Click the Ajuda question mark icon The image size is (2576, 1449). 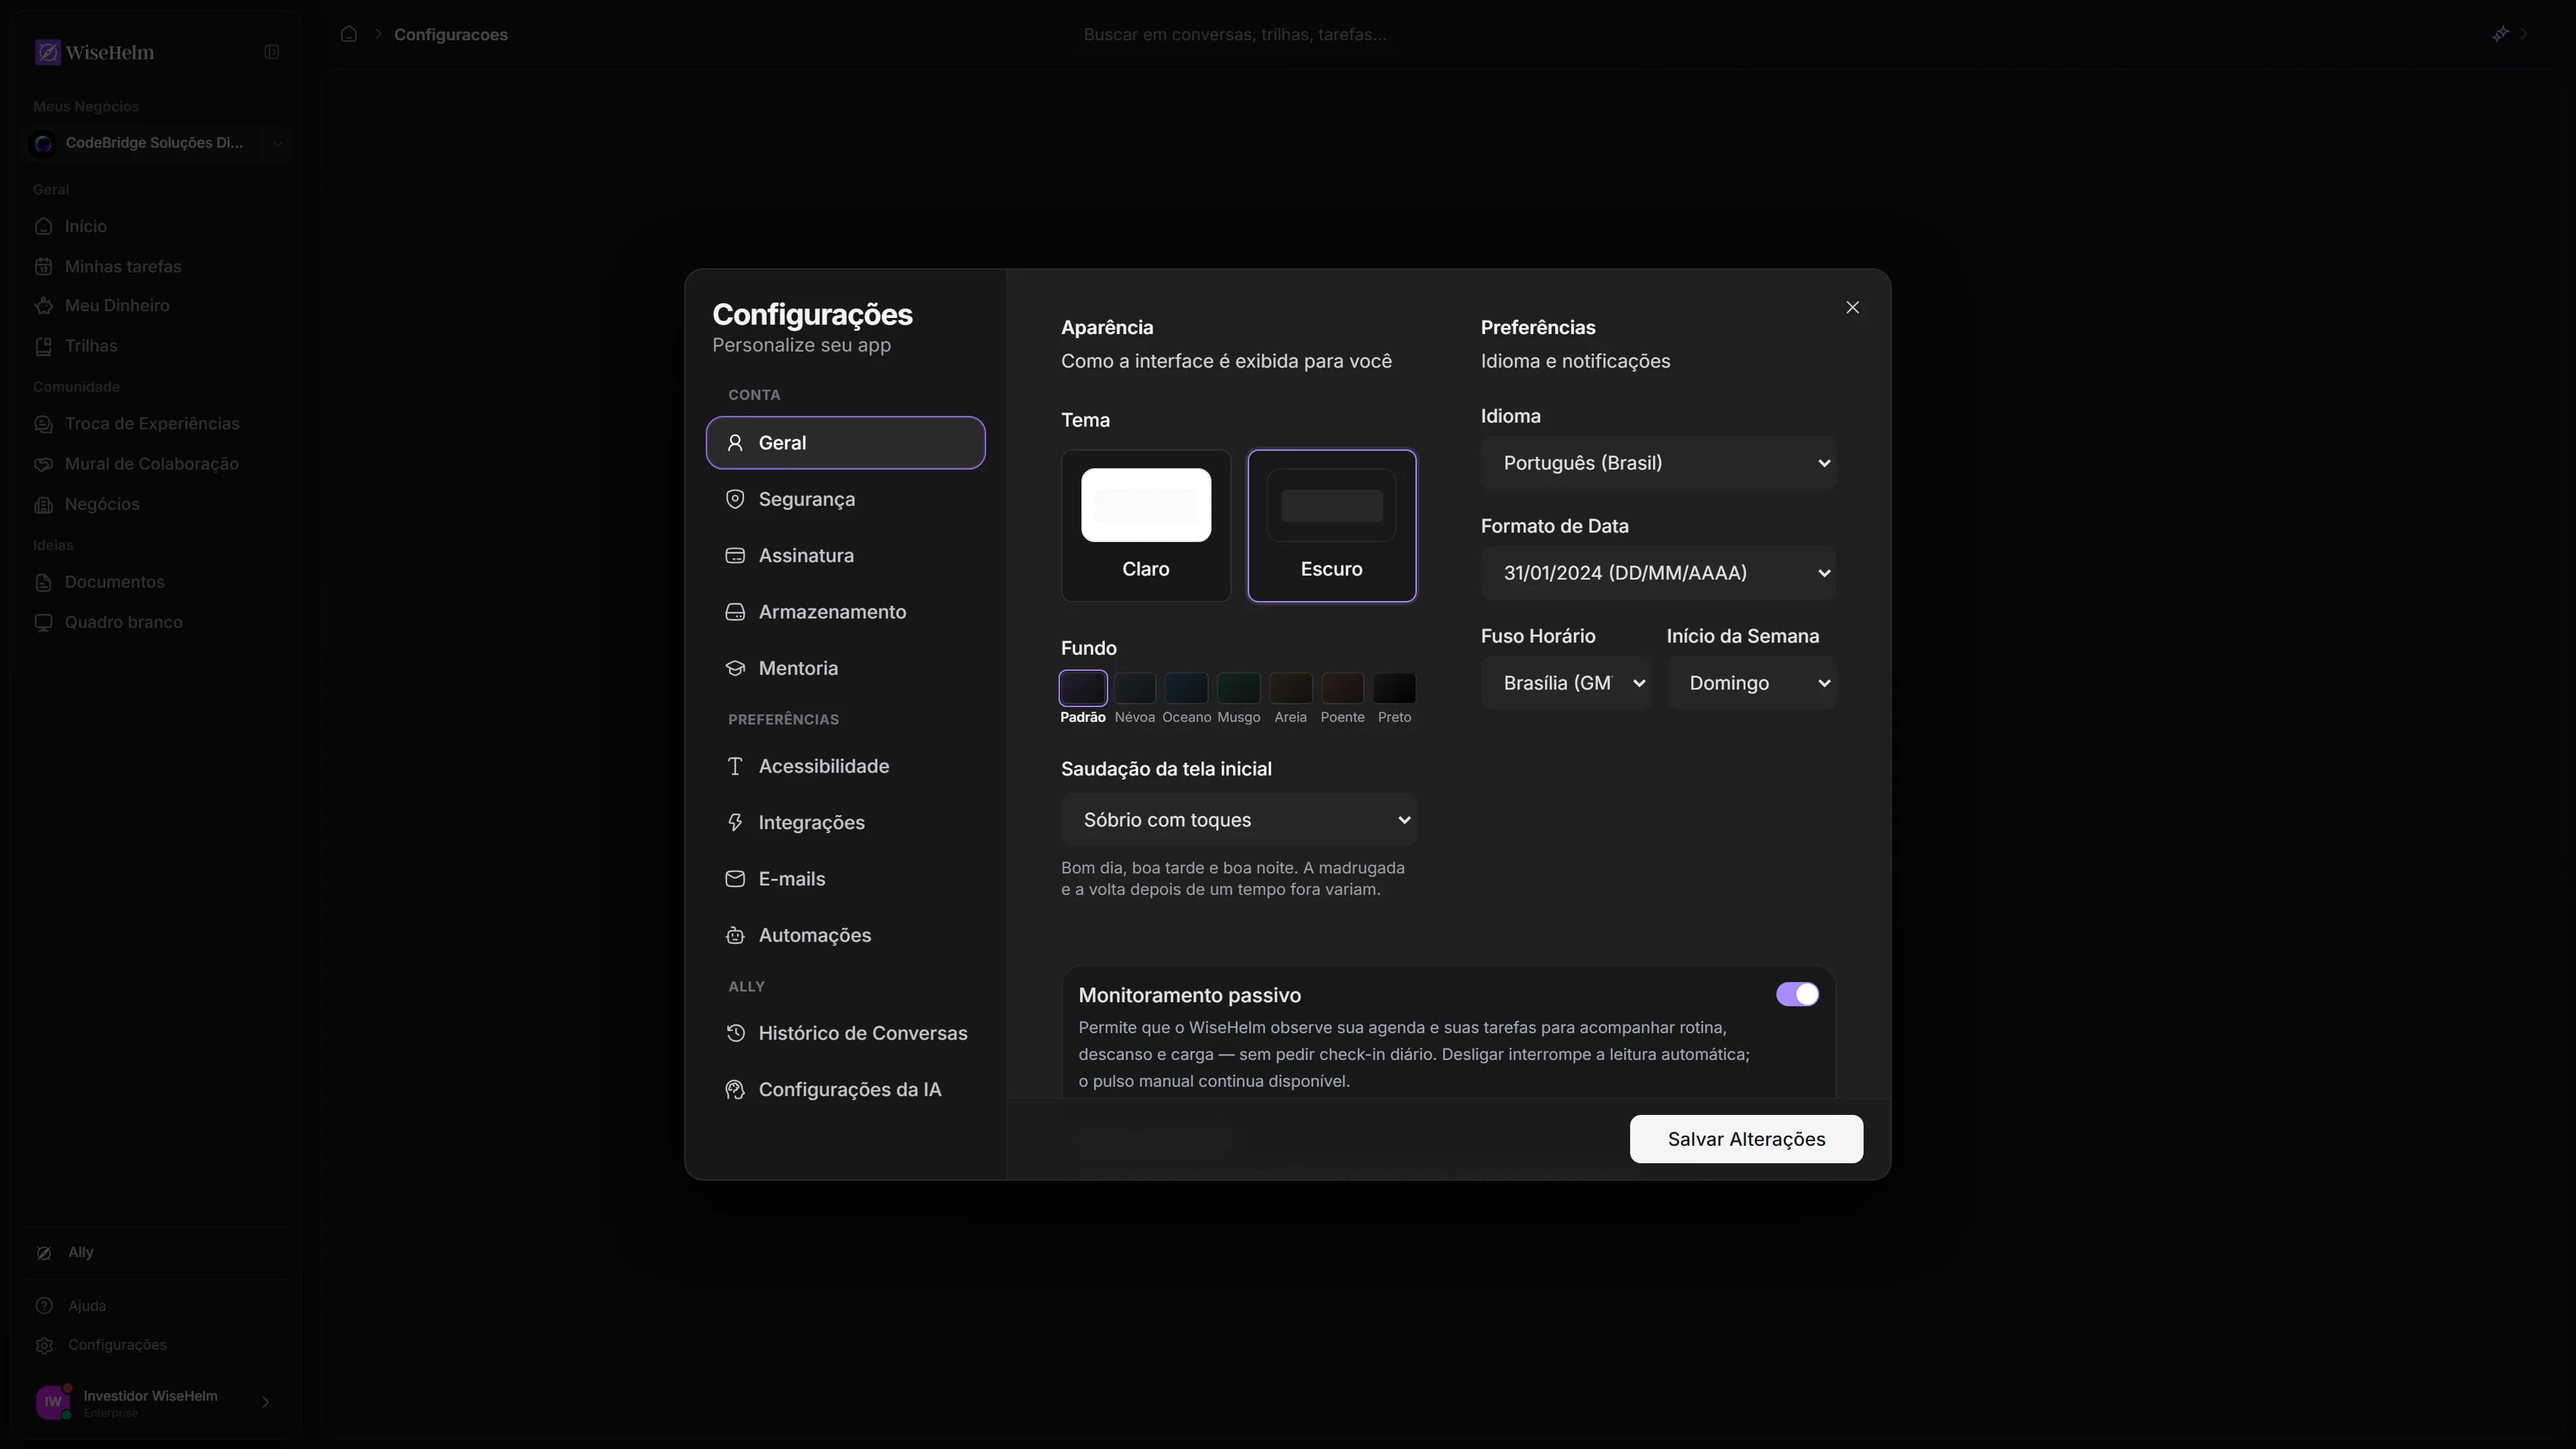point(44,1306)
